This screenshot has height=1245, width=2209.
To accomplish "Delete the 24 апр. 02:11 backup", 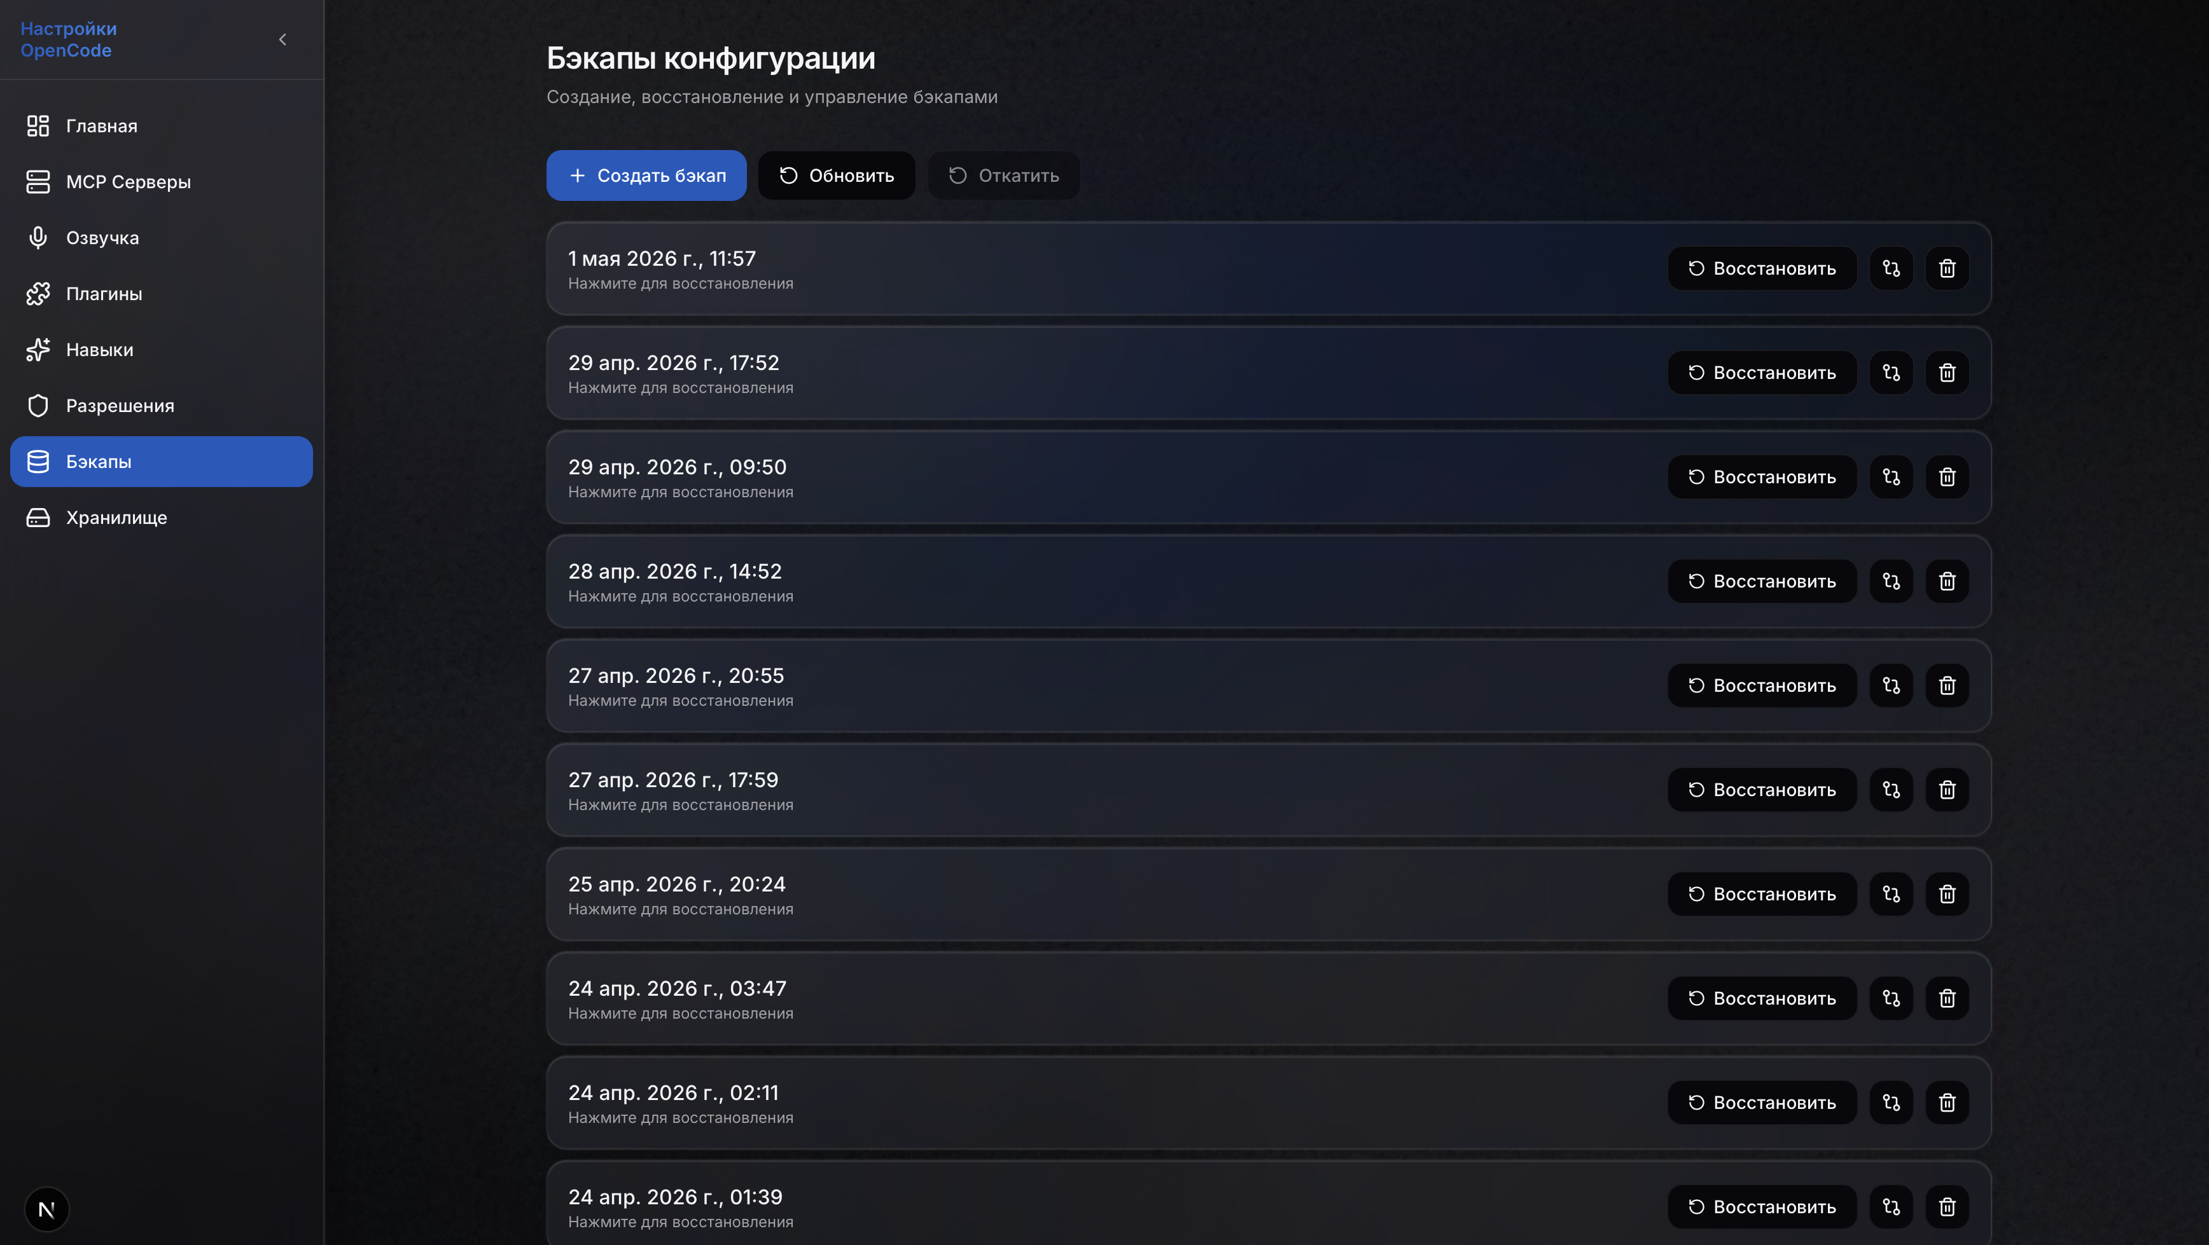I will [1948, 1103].
